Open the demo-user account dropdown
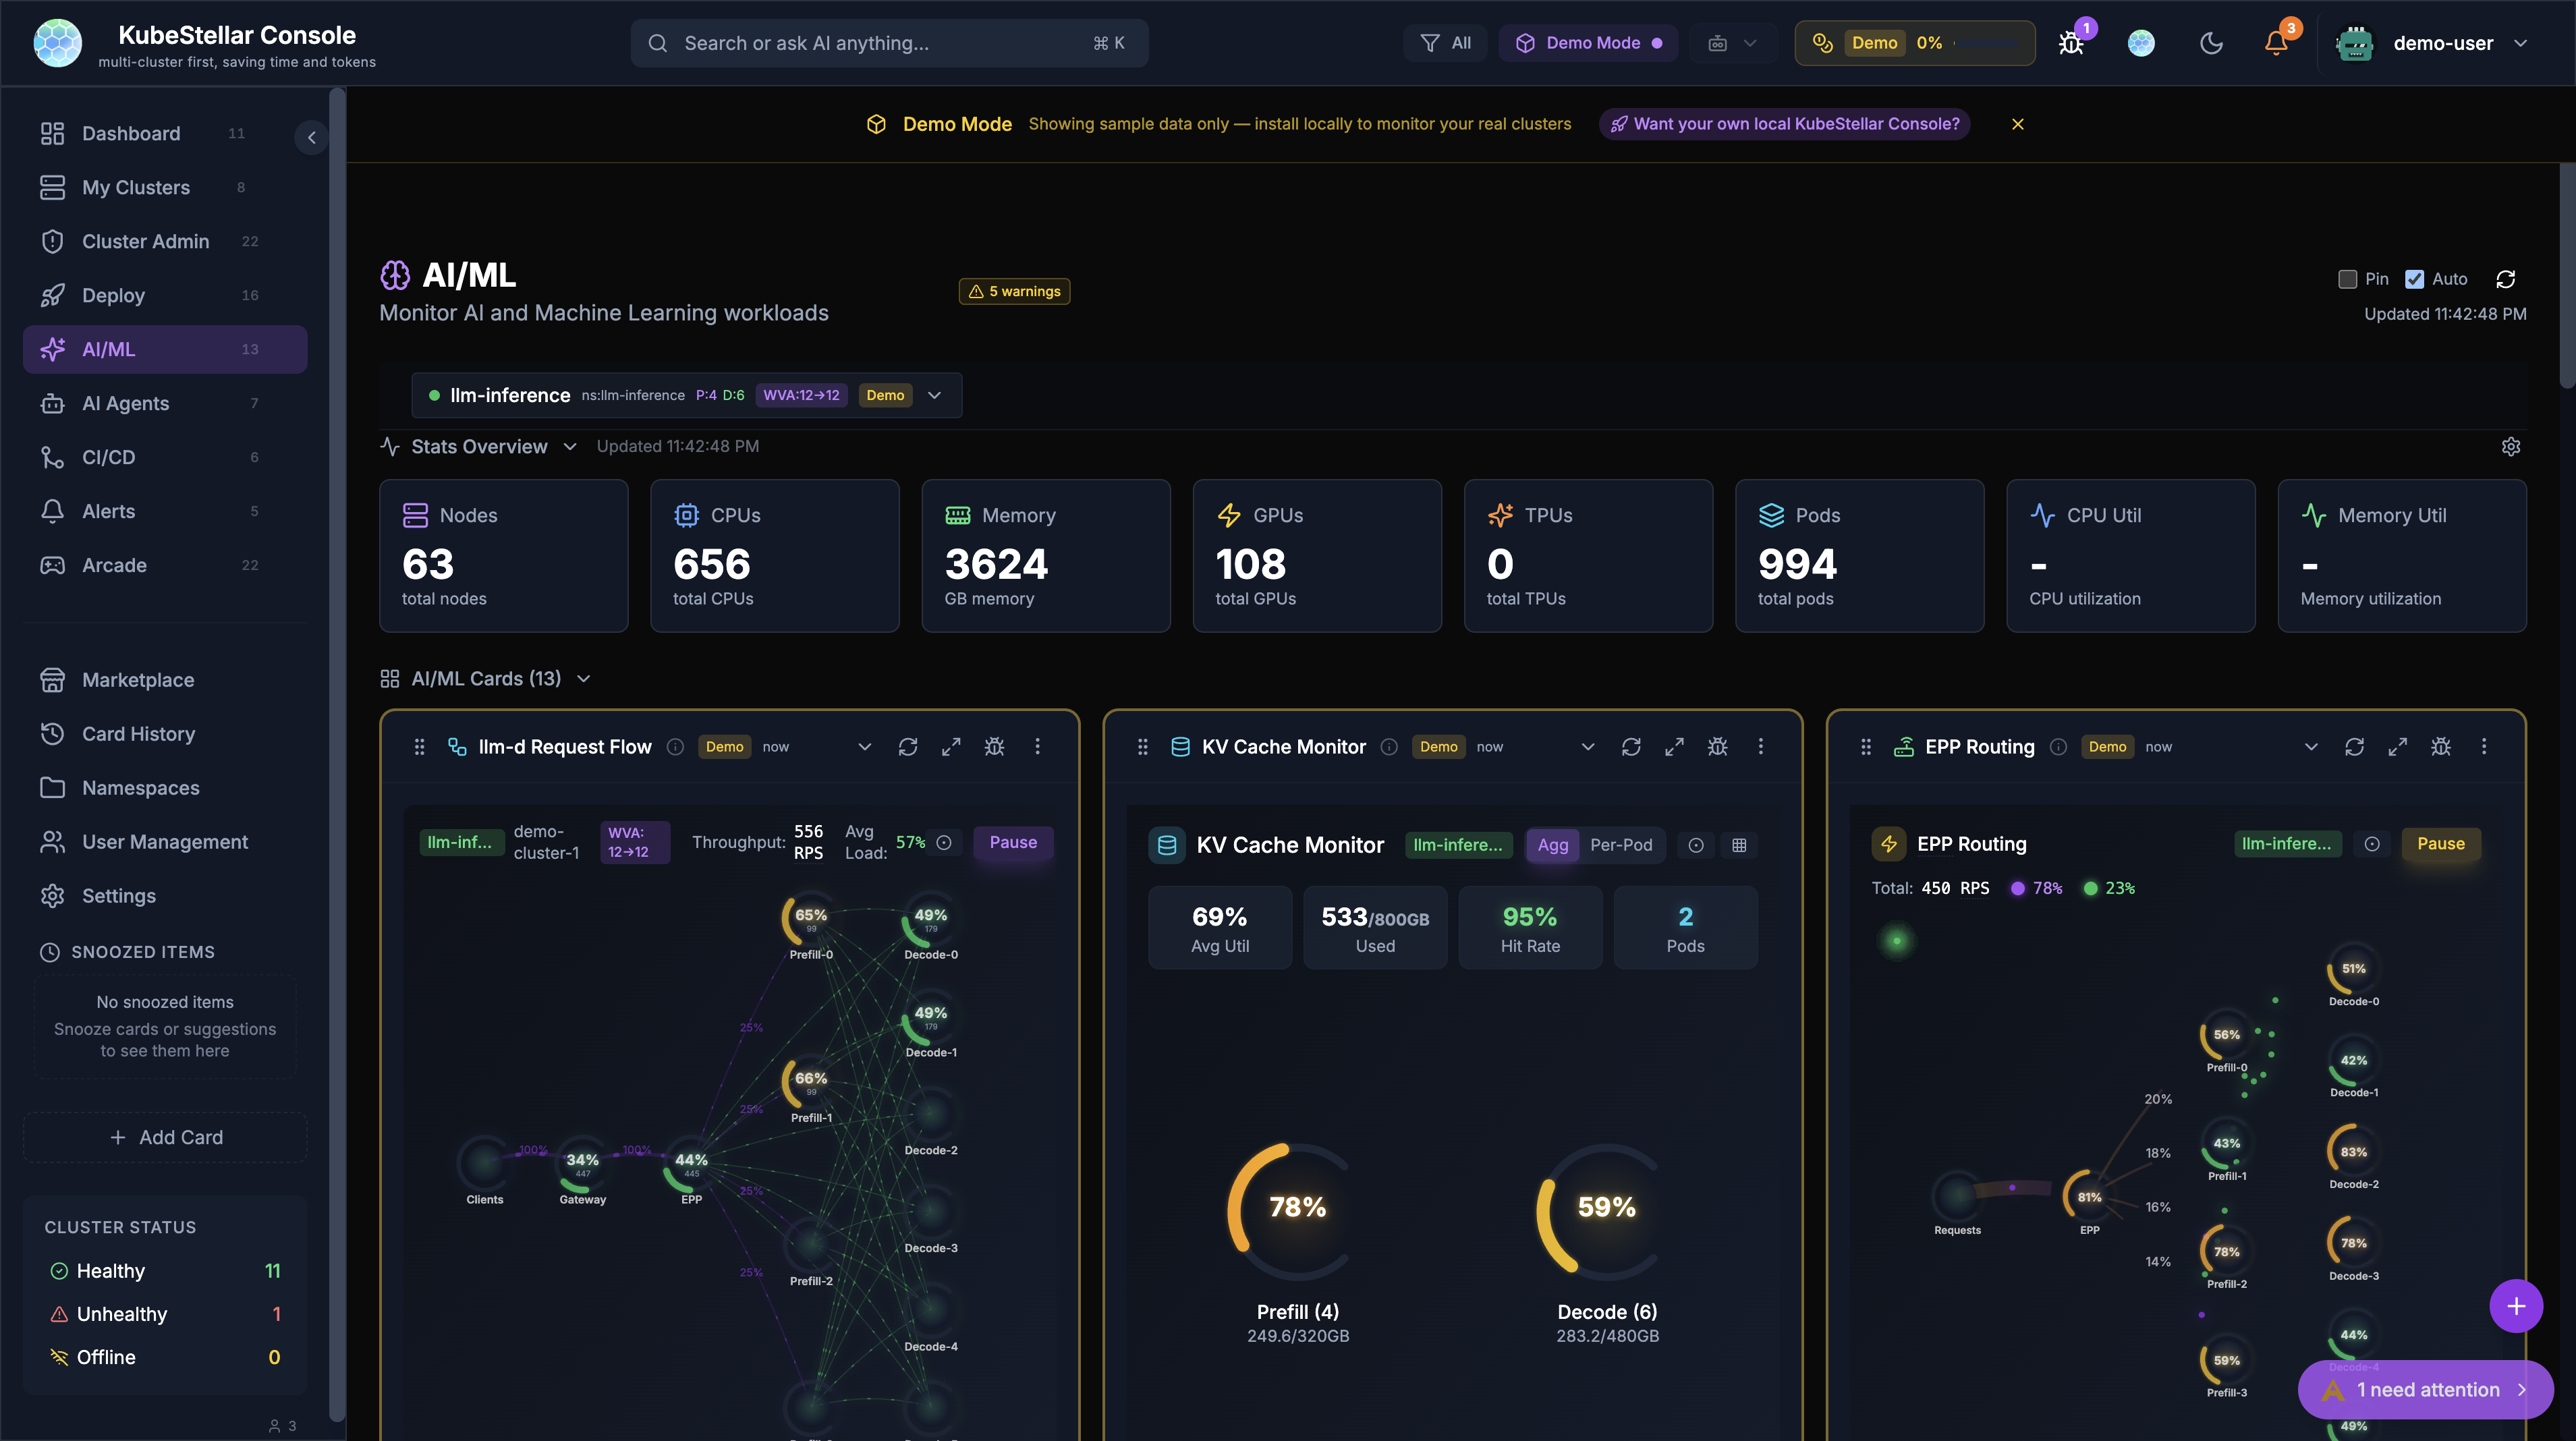2576x1441 pixels. [x=2460, y=43]
